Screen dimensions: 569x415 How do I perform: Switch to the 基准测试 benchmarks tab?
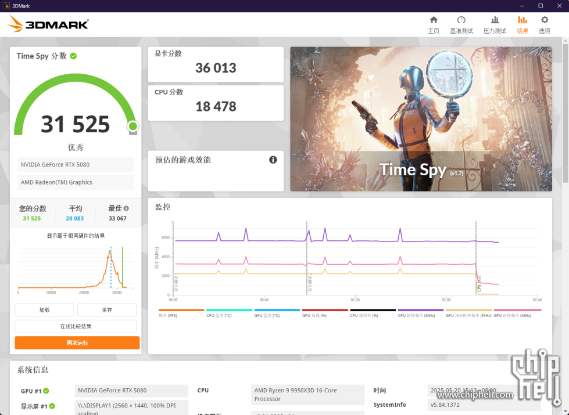[x=461, y=24]
